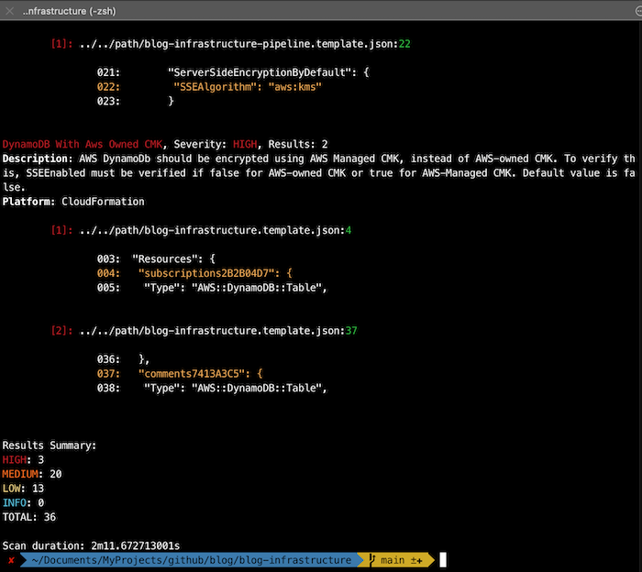Click the Platform: CloudFormation line
Screen dimensions: 642x572
(x=73, y=202)
